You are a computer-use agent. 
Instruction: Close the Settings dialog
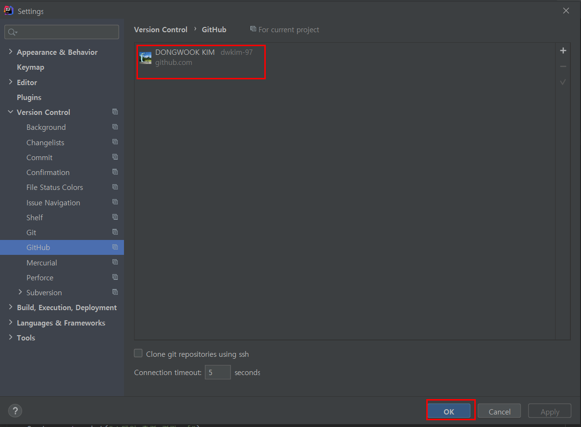(566, 11)
